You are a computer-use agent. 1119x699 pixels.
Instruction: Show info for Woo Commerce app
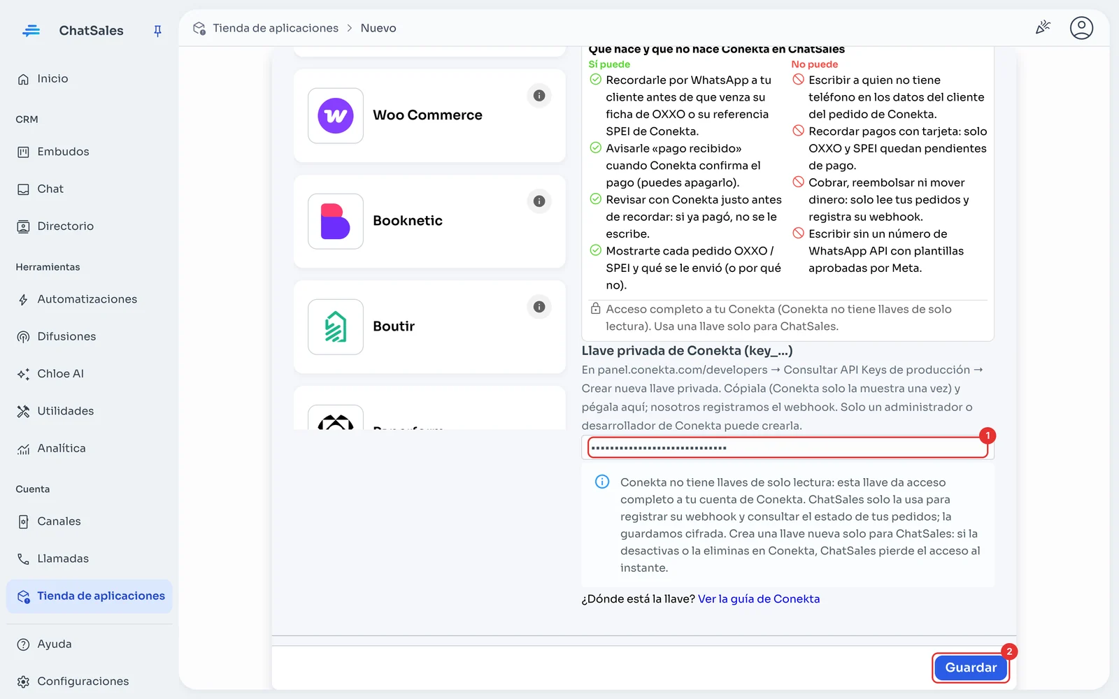[x=539, y=96]
